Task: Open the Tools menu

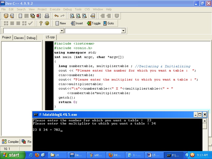Action: [x=78, y=9]
